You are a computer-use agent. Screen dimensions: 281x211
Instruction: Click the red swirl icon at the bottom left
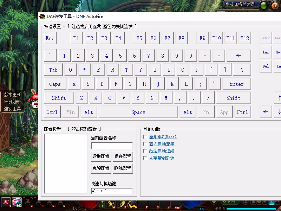click(x=6, y=202)
